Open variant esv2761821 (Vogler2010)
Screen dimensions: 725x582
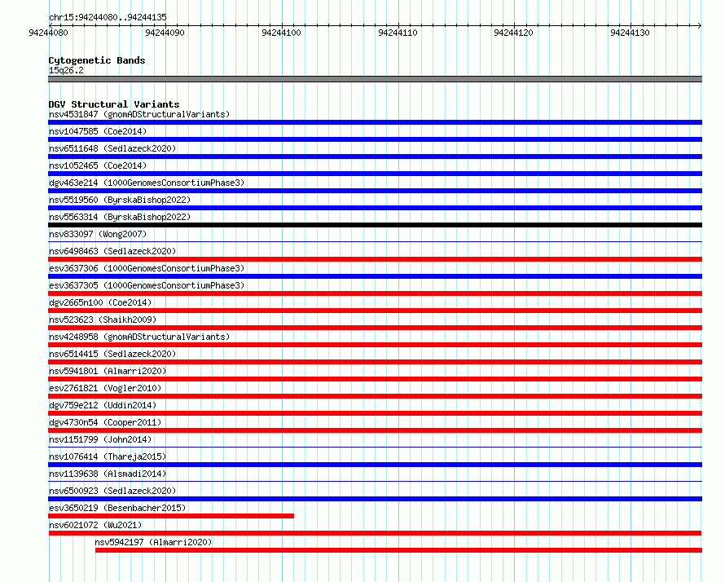coord(105,388)
